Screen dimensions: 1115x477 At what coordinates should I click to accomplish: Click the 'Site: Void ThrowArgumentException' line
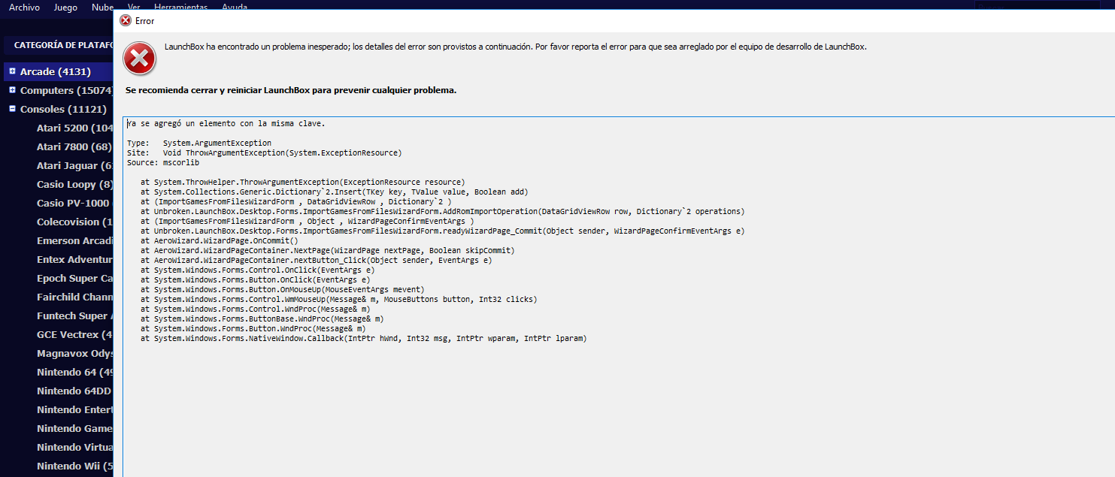[265, 152]
